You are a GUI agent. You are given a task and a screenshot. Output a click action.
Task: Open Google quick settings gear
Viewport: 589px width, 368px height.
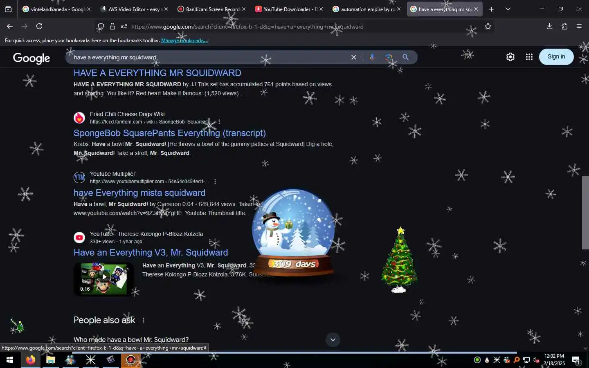pyautogui.click(x=510, y=57)
